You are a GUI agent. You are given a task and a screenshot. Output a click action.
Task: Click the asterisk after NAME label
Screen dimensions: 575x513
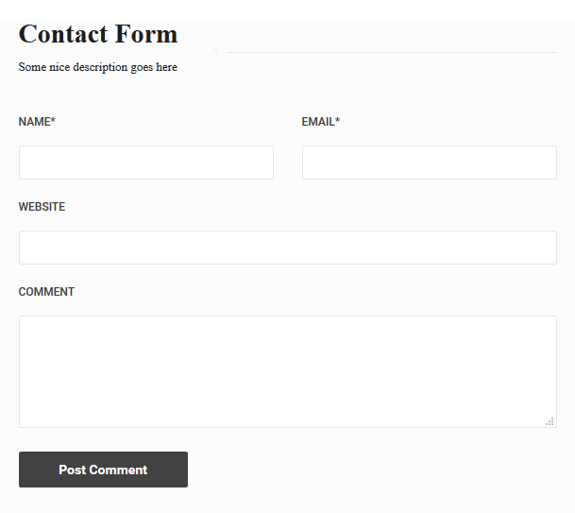tap(53, 121)
